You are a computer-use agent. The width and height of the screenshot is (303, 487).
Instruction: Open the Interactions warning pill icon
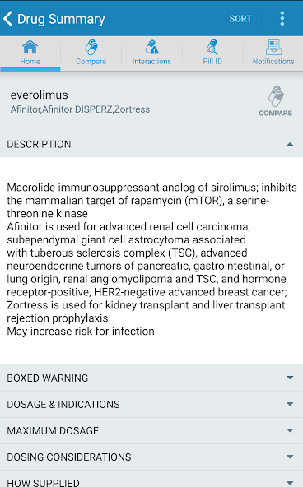[151, 47]
